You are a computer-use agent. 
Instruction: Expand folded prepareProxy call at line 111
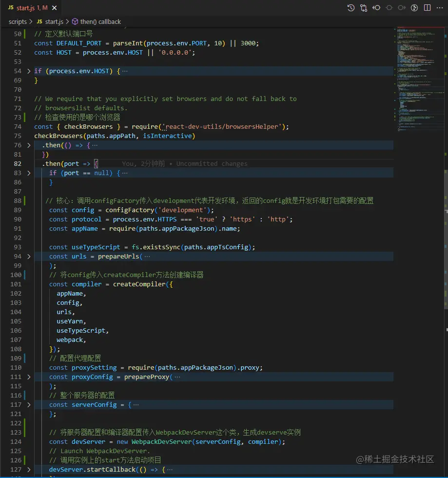point(29,377)
